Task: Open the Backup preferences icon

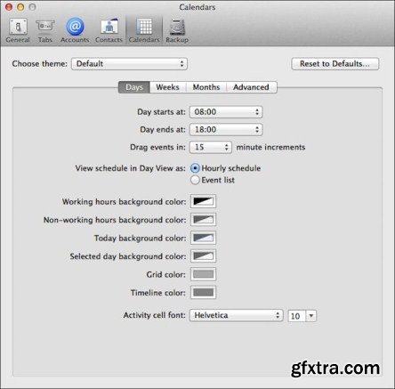Action: pyautogui.click(x=177, y=30)
